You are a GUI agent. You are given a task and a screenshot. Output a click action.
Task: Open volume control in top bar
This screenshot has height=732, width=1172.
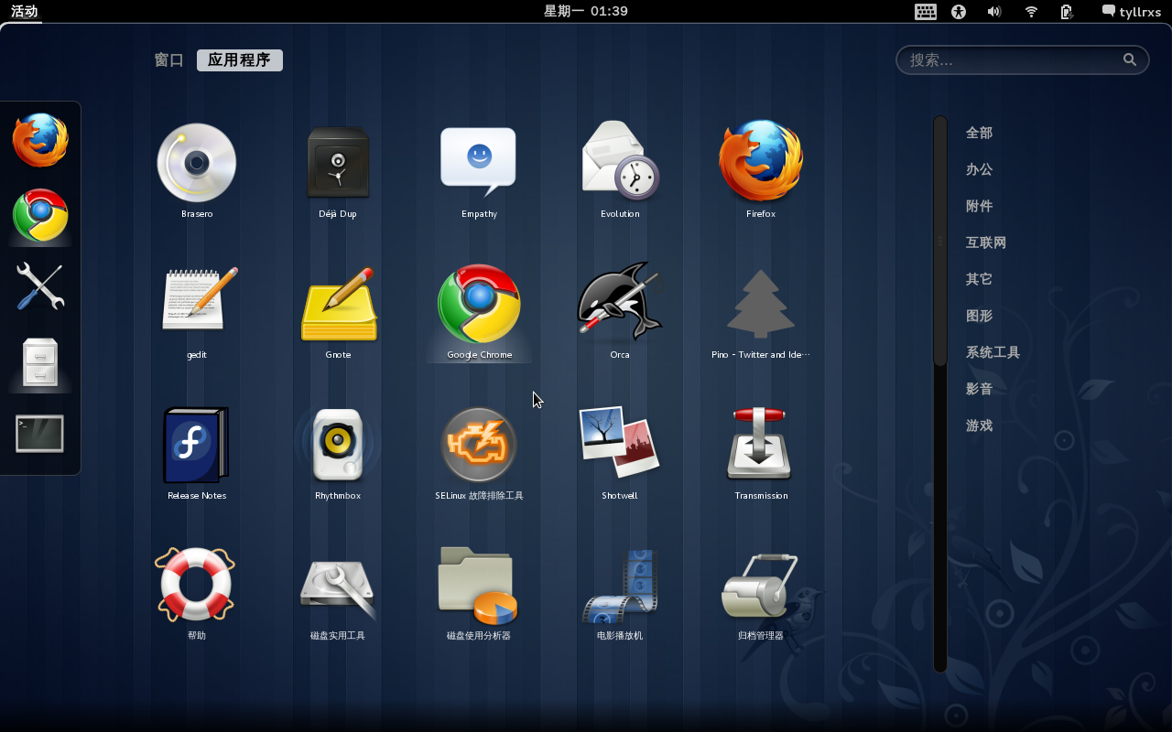tap(993, 11)
